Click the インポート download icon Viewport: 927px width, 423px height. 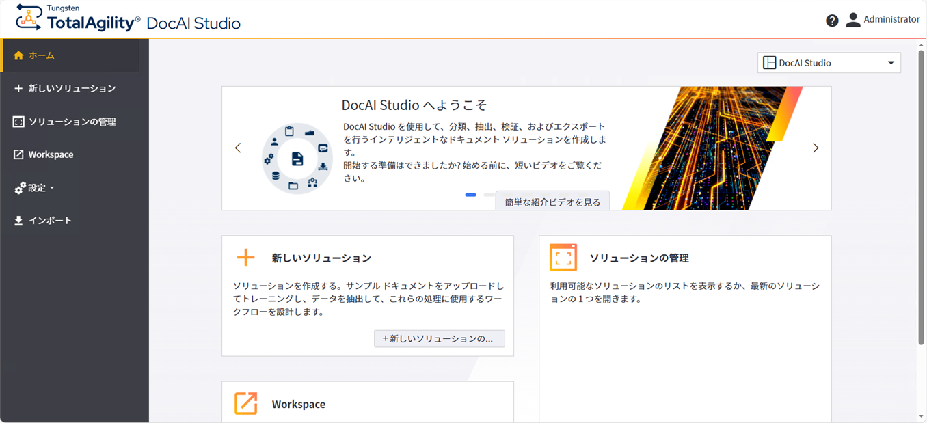coord(18,220)
